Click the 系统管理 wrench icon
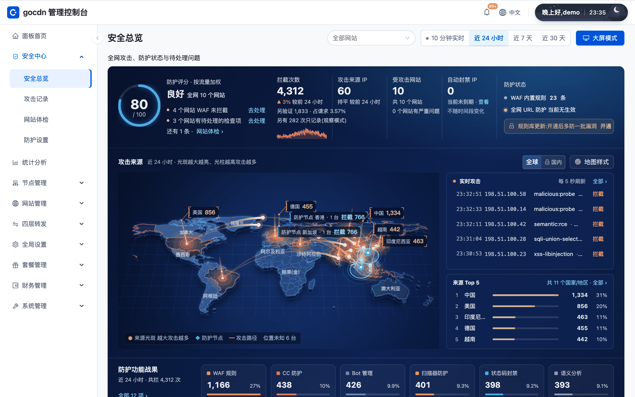This screenshot has height=397, width=635. coord(15,306)
